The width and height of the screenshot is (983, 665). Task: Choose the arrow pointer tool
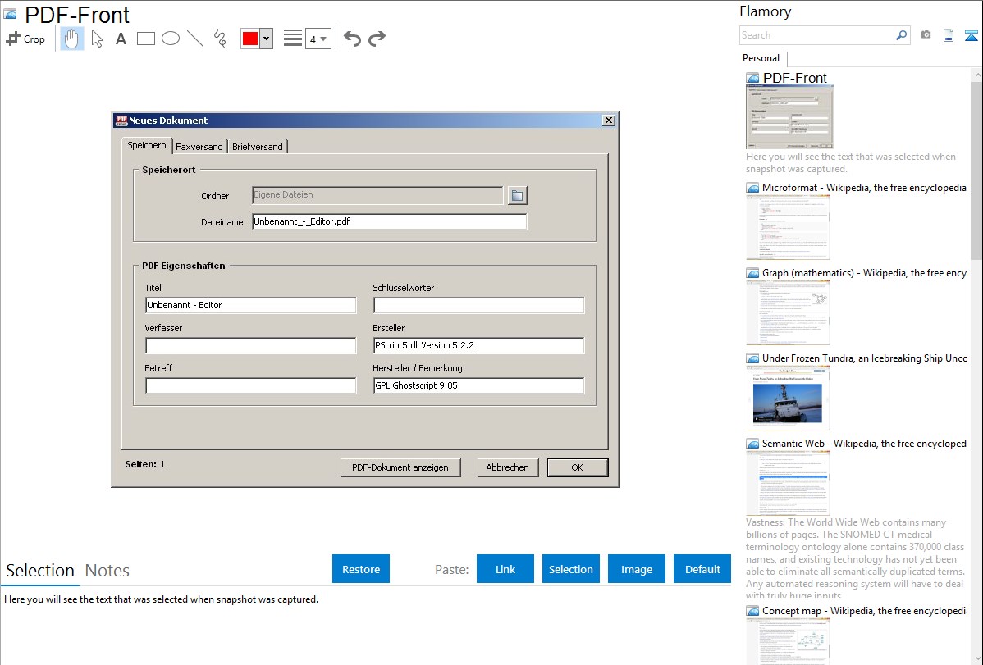click(98, 39)
